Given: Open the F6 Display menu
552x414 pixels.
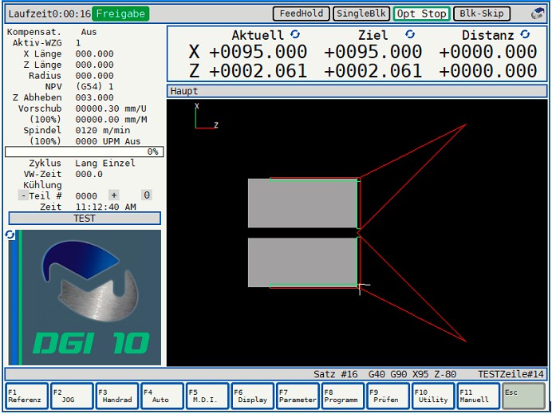Looking at the screenshot, I should (x=252, y=396).
